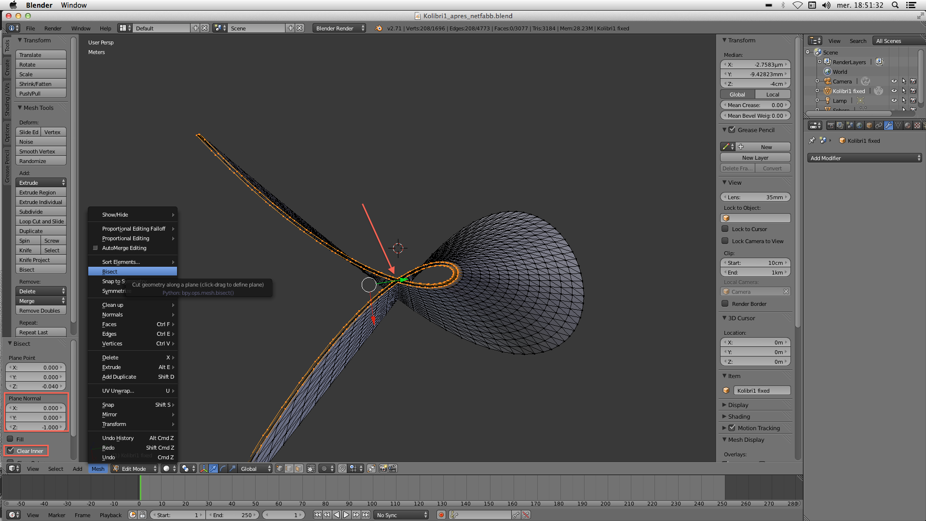This screenshot has width=926, height=521.
Task: Open the Texture checkerboard tab
Action: 917,125
